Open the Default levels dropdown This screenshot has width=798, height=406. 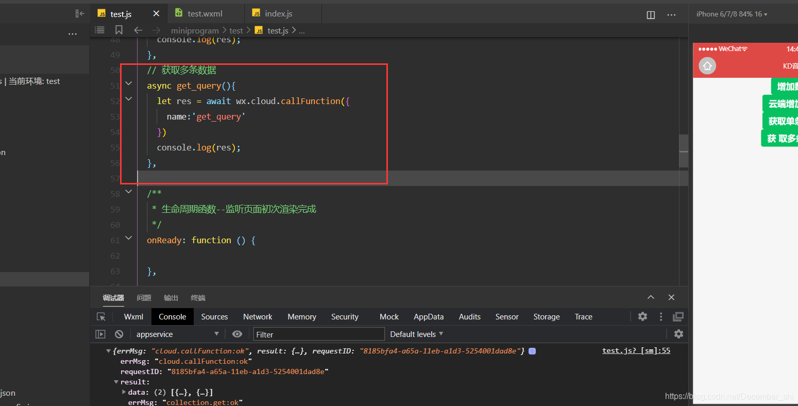[416, 334]
